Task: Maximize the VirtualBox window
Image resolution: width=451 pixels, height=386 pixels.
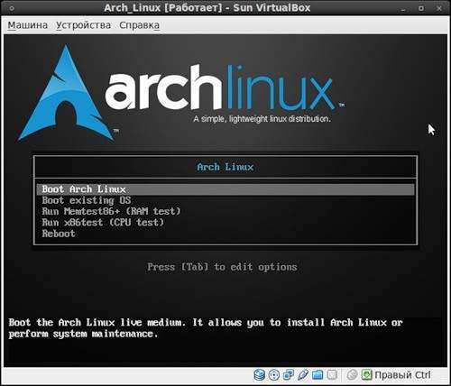Action: click(x=421, y=8)
